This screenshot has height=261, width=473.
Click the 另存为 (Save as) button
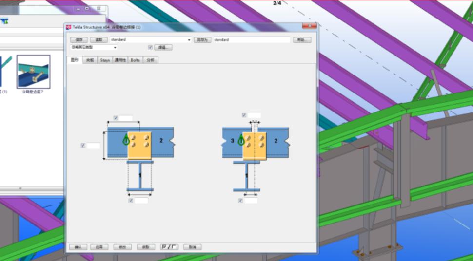click(x=202, y=40)
